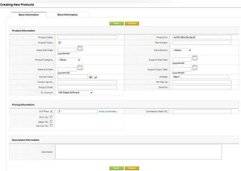Focus the Serial No input field
241x171 pixels.
[202, 87]
